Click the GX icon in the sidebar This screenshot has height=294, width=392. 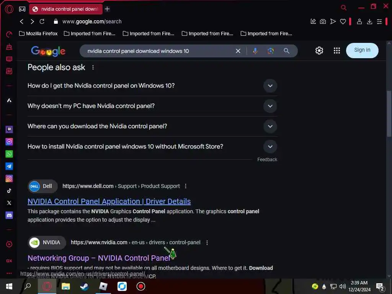9,261
